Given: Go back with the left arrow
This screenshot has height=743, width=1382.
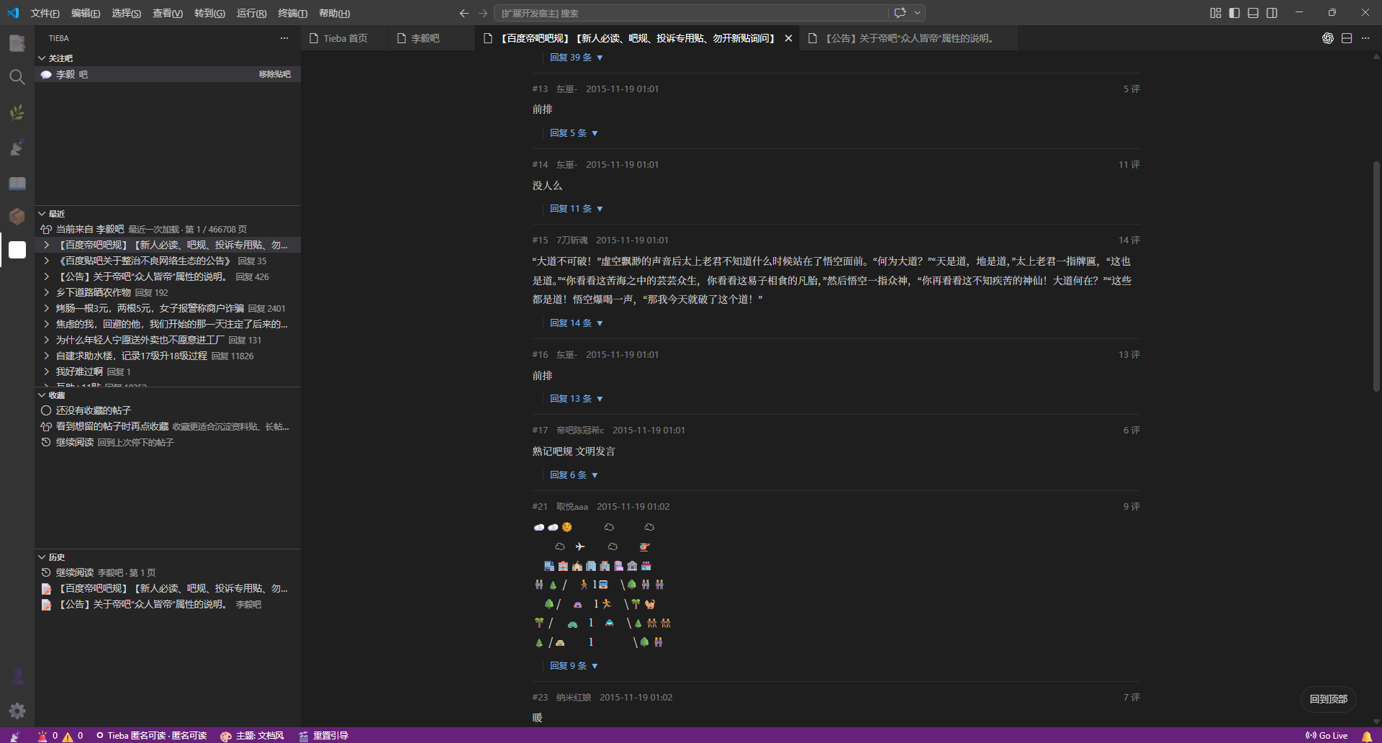Looking at the screenshot, I should [x=464, y=13].
